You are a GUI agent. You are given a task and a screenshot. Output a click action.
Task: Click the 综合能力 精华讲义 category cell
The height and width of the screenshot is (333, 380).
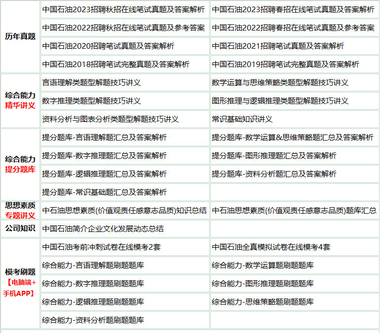pos(20,101)
